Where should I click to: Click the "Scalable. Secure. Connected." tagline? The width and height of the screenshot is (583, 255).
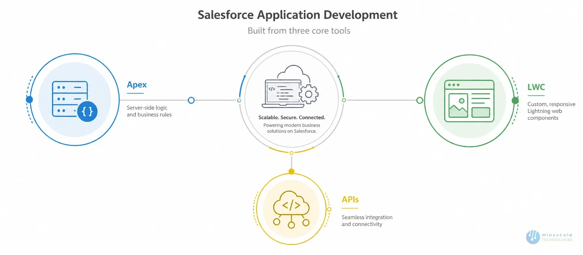pyautogui.click(x=291, y=118)
